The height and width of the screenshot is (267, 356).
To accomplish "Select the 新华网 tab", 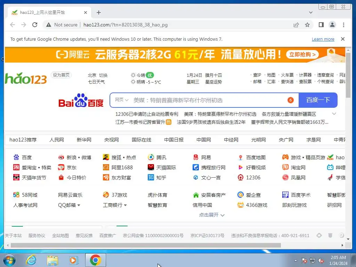I will click(84, 140).
